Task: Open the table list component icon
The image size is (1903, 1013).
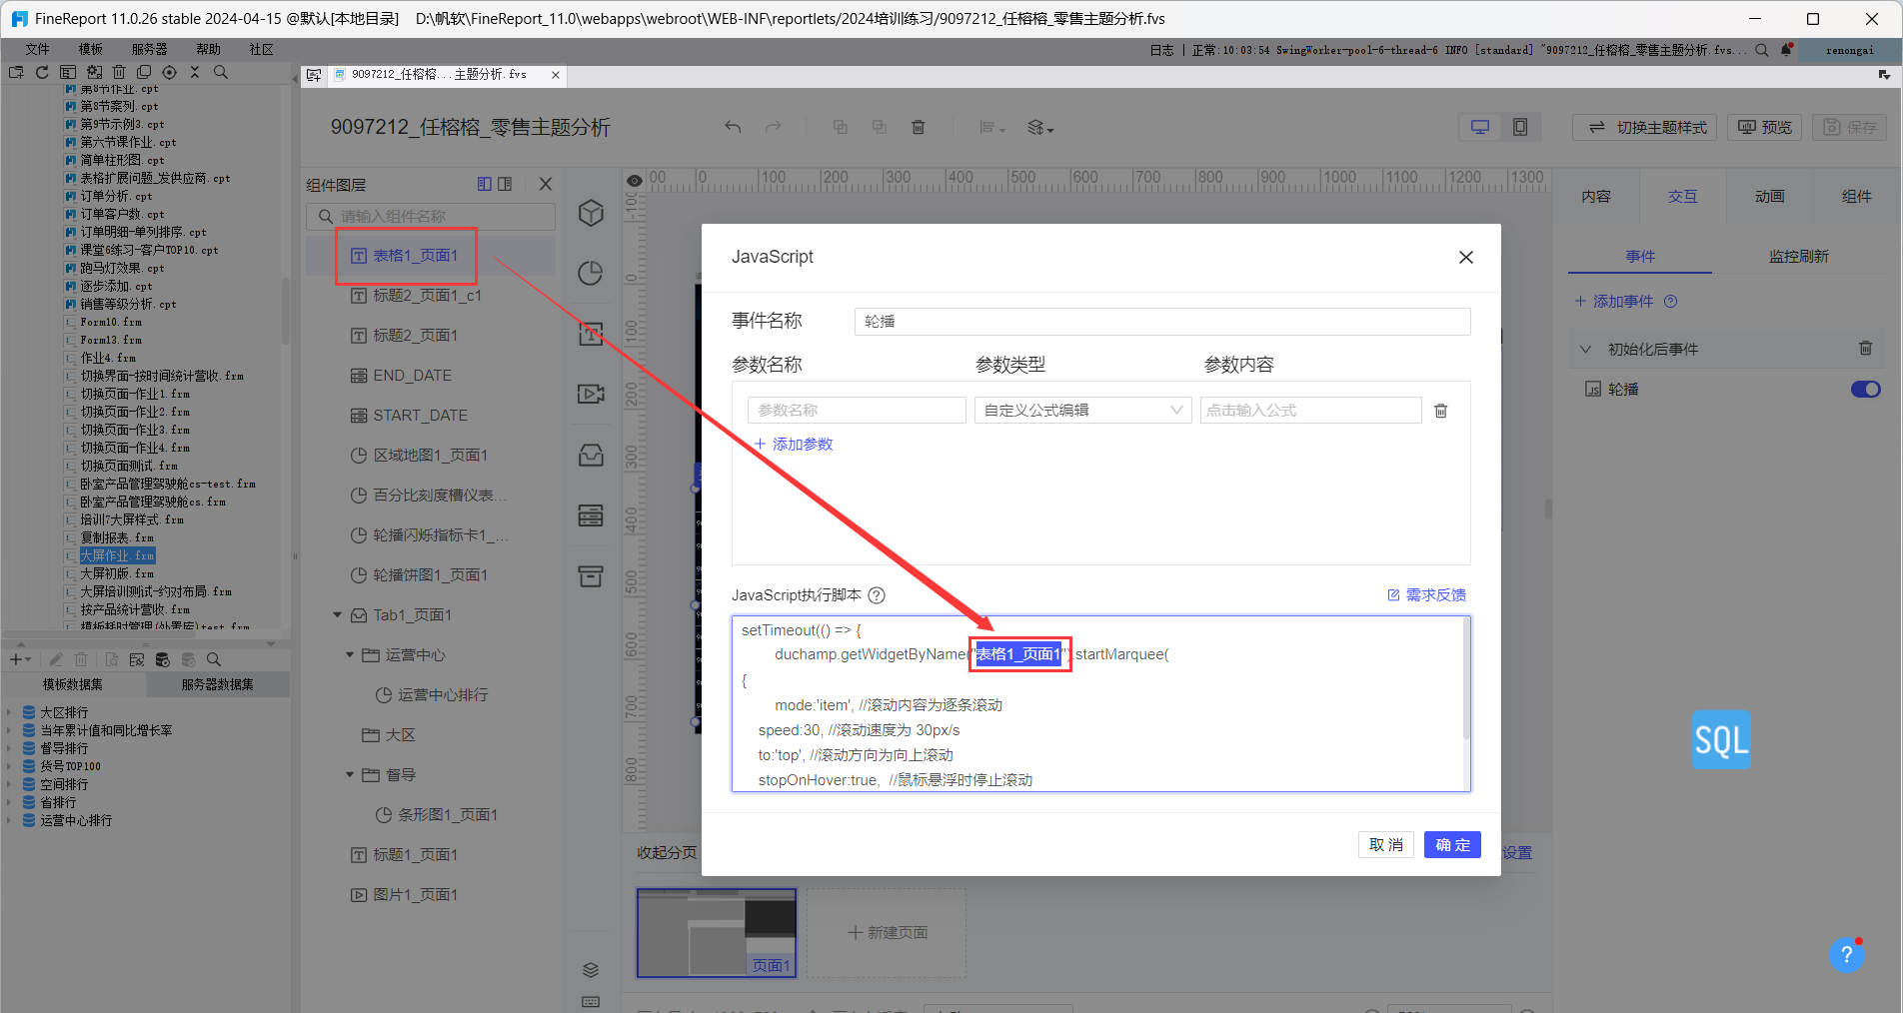Action: 591,515
